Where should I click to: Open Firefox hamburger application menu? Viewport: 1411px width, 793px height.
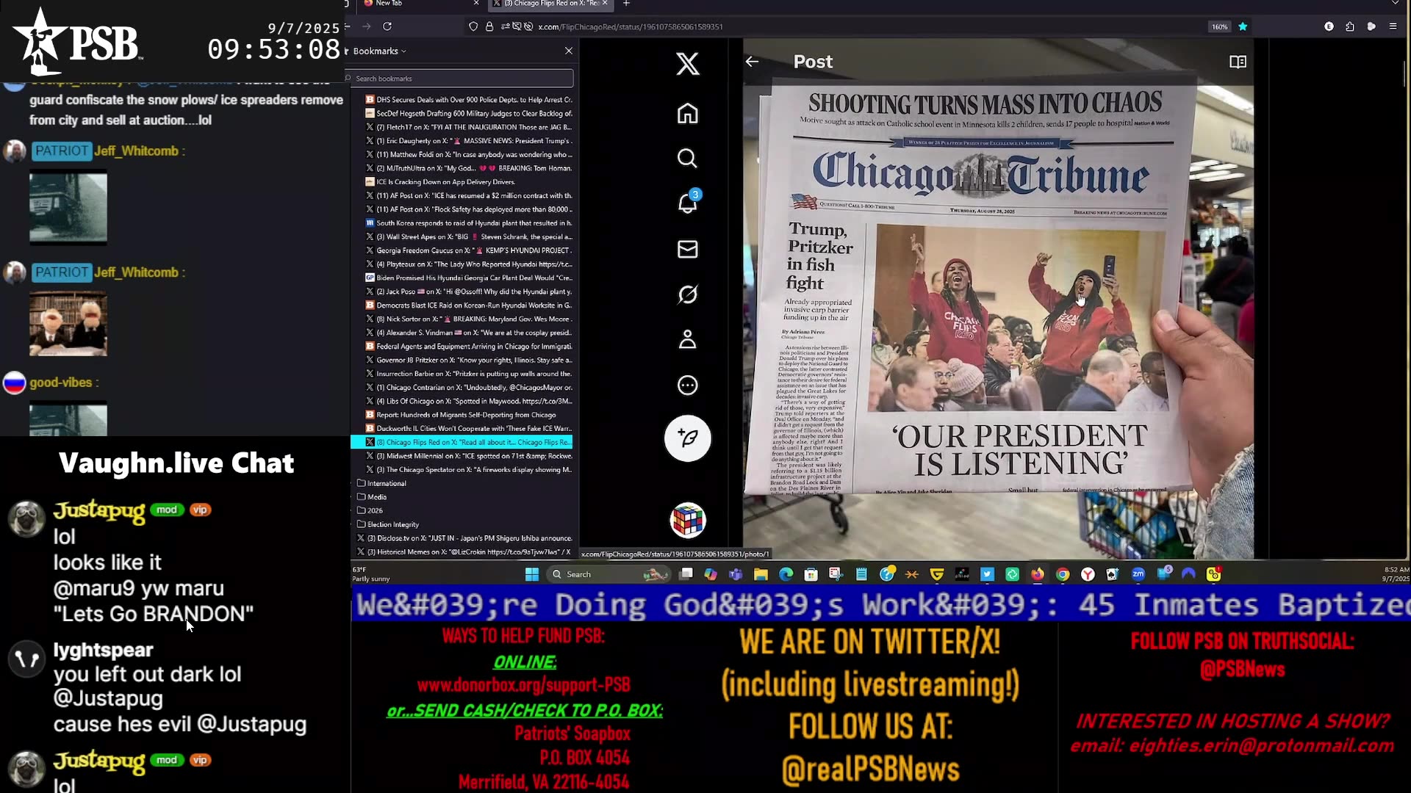click(x=1393, y=26)
